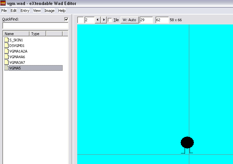
Task: Click the VGMA5 lump icon
Action: [x=6, y=68]
